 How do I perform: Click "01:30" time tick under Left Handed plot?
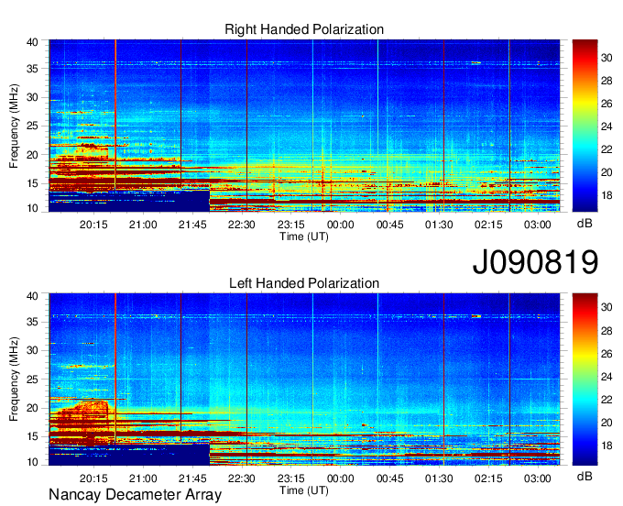(439, 478)
